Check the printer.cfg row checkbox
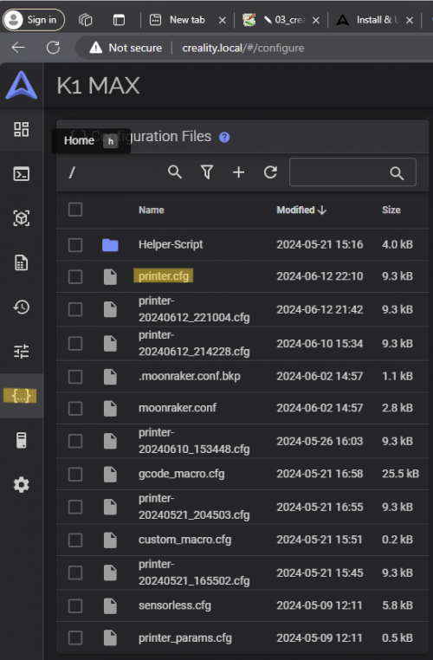Screen dimensions: 433x660 [75, 276]
